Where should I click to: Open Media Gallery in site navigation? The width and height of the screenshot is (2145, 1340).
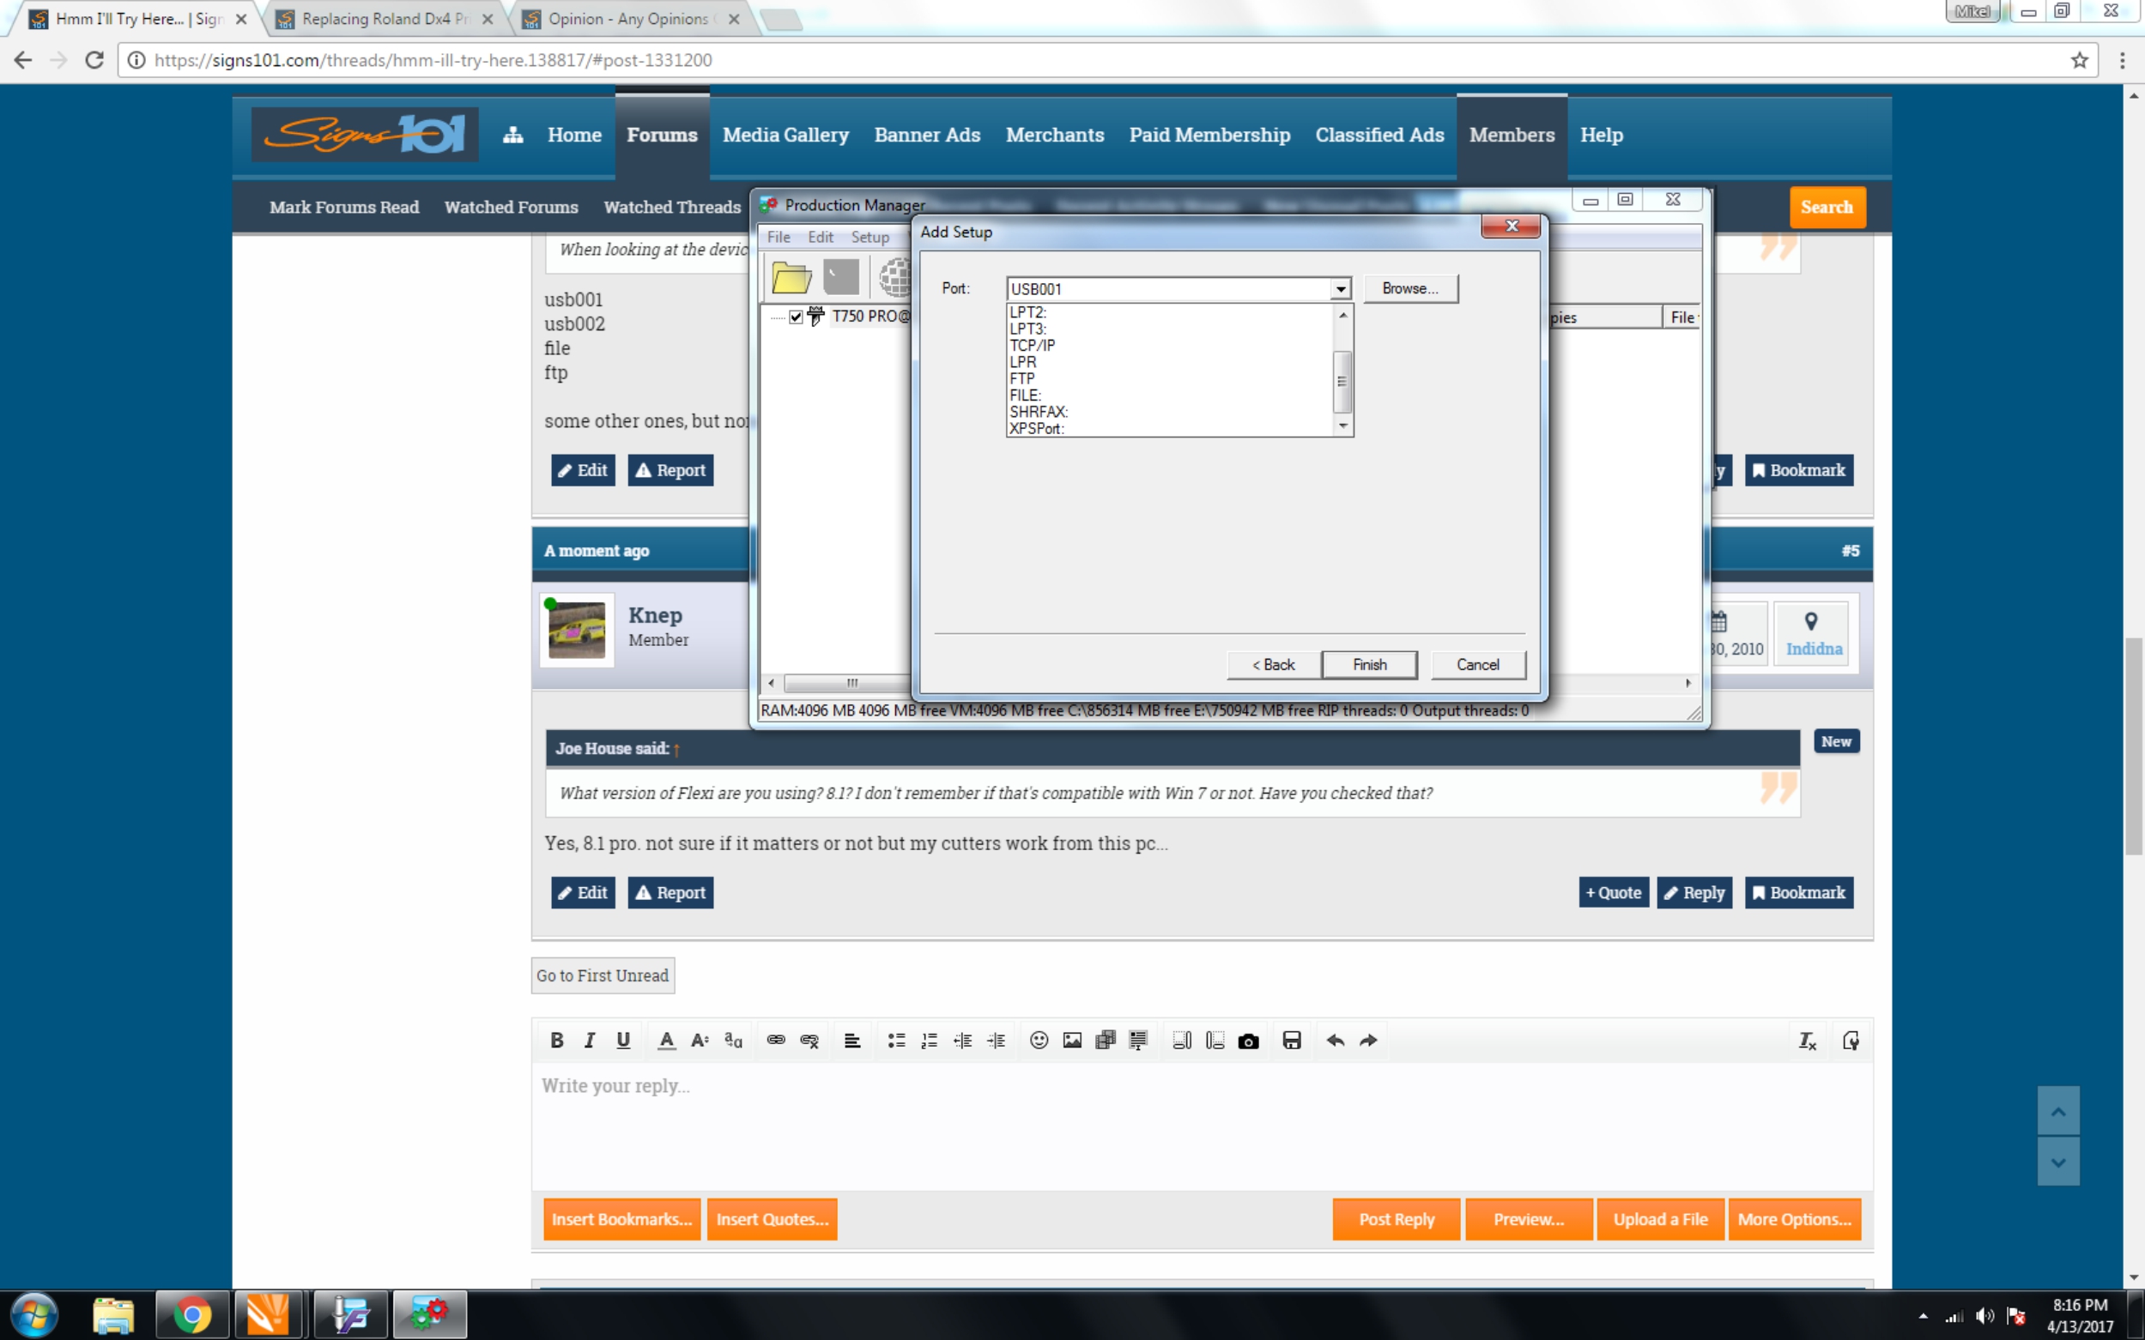tap(785, 135)
